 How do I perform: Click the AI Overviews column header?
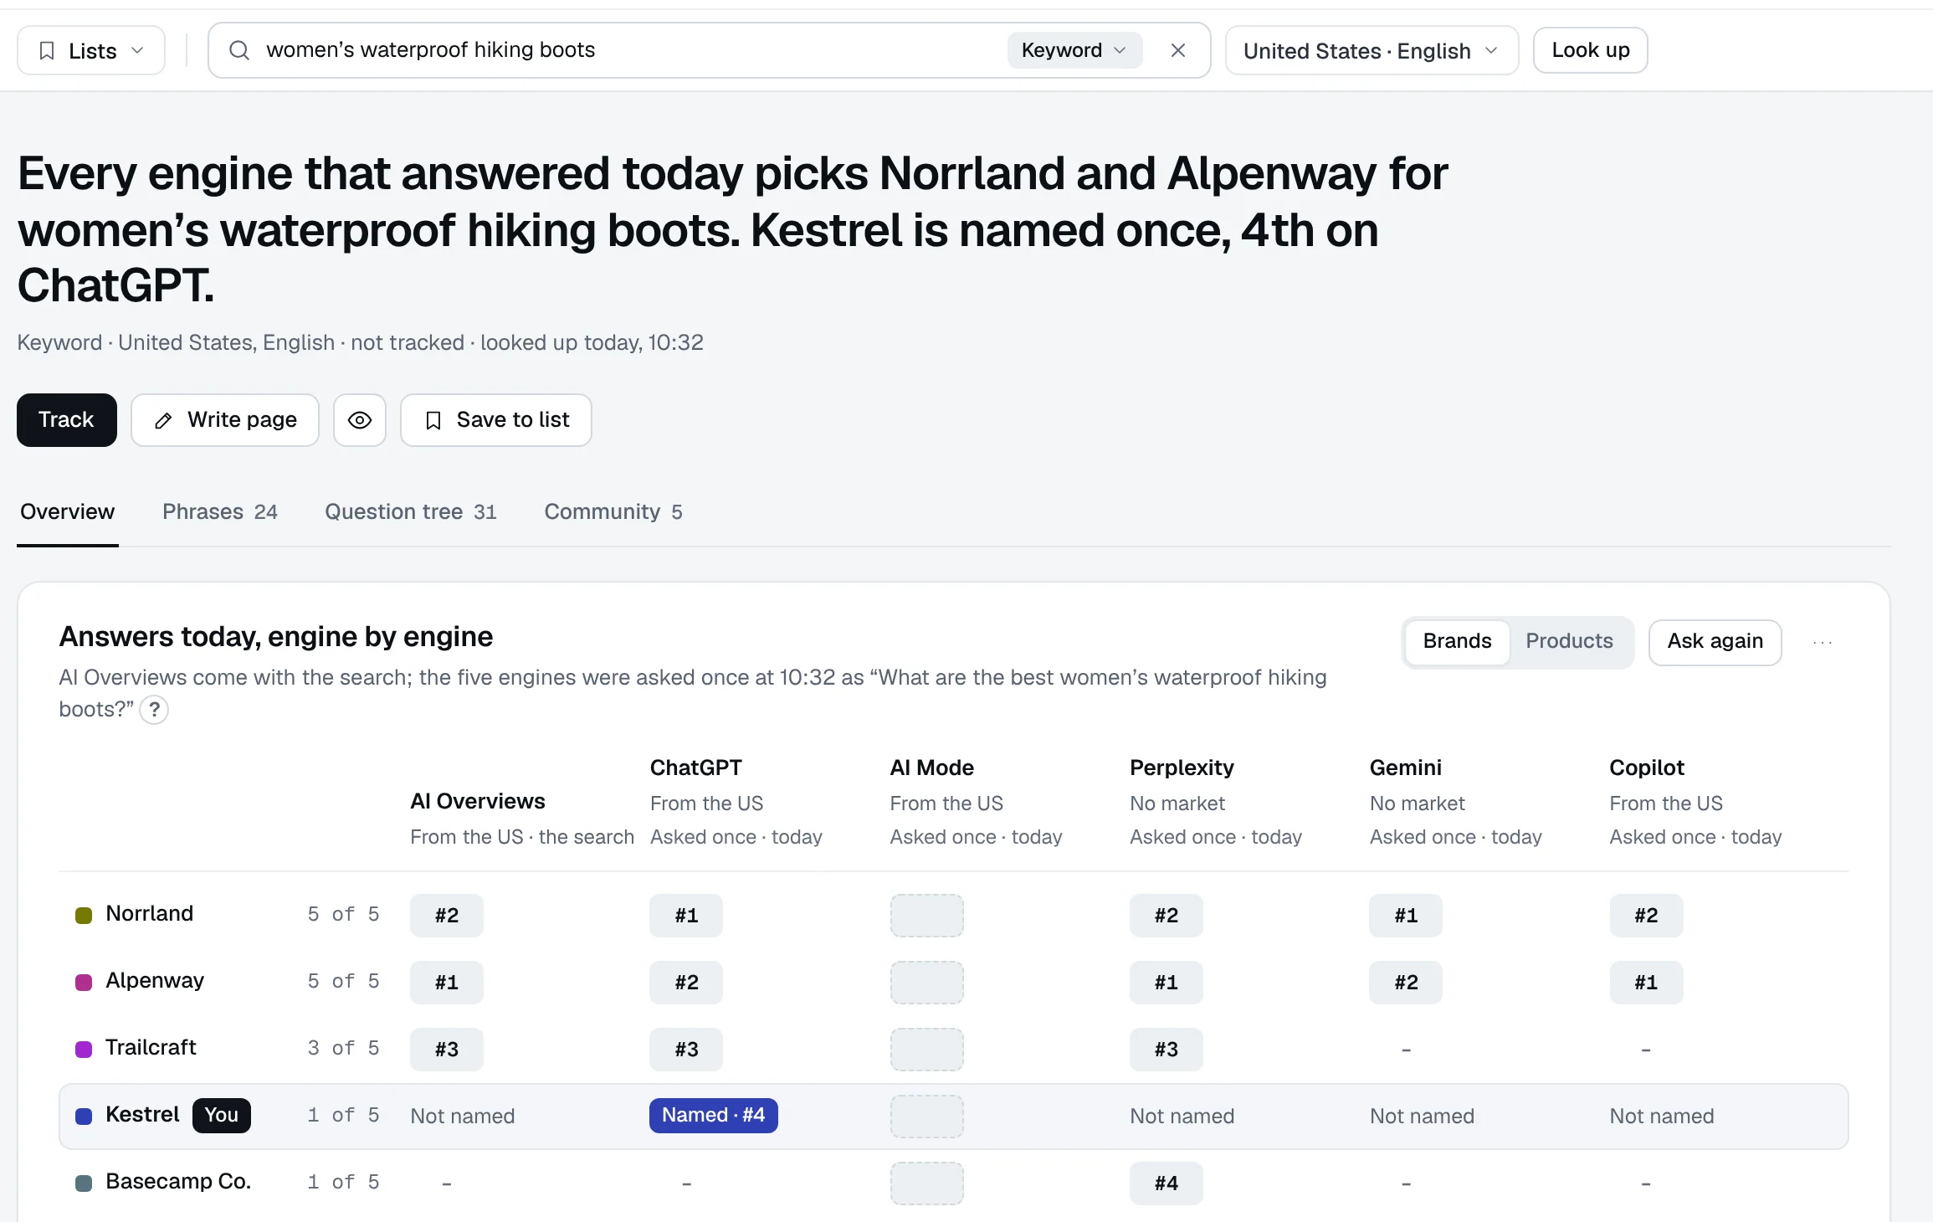click(x=477, y=801)
